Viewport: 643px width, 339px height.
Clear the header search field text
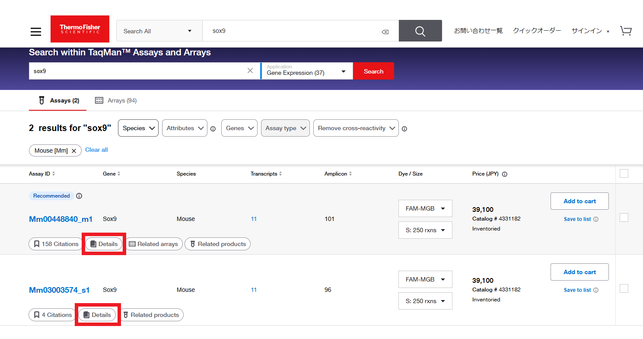coord(385,32)
